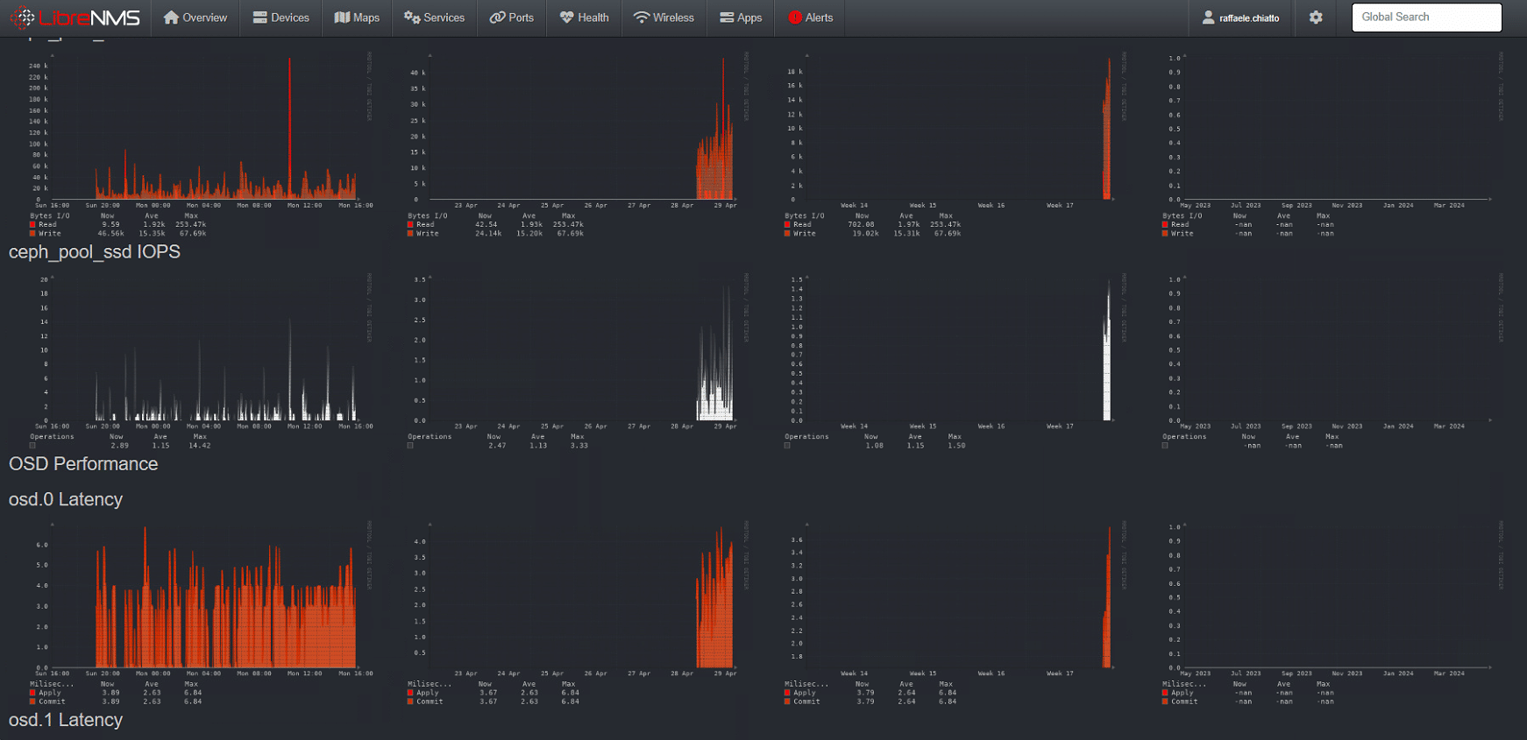The height and width of the screenshot is (740, 1527).
Task: Click the OSD Performance heading
Action: click(x=83, y=464)
